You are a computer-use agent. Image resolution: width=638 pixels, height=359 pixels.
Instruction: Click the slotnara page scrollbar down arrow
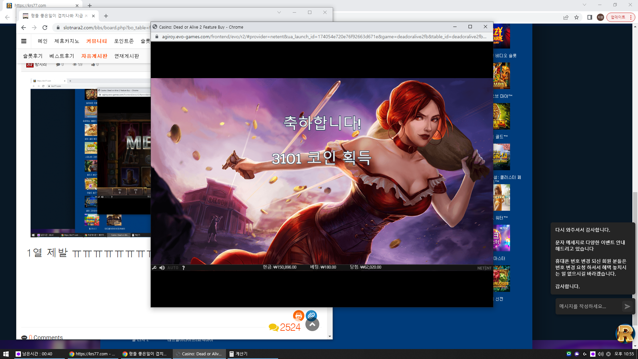330,336
